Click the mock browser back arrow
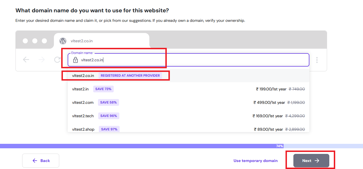This screenshot has height=169, width=363. [x=26, y=60]
